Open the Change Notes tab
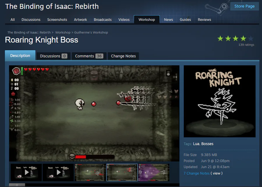This screenshot has height=187, width=262. [x=123, y=56]
